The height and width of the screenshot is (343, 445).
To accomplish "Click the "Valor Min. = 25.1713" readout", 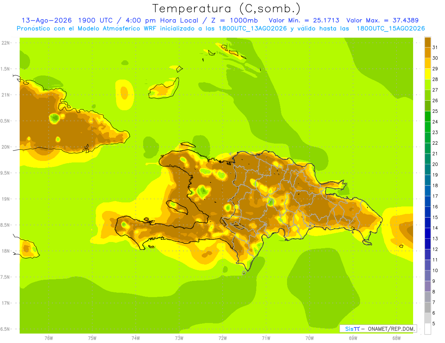I will click(304, 20).
